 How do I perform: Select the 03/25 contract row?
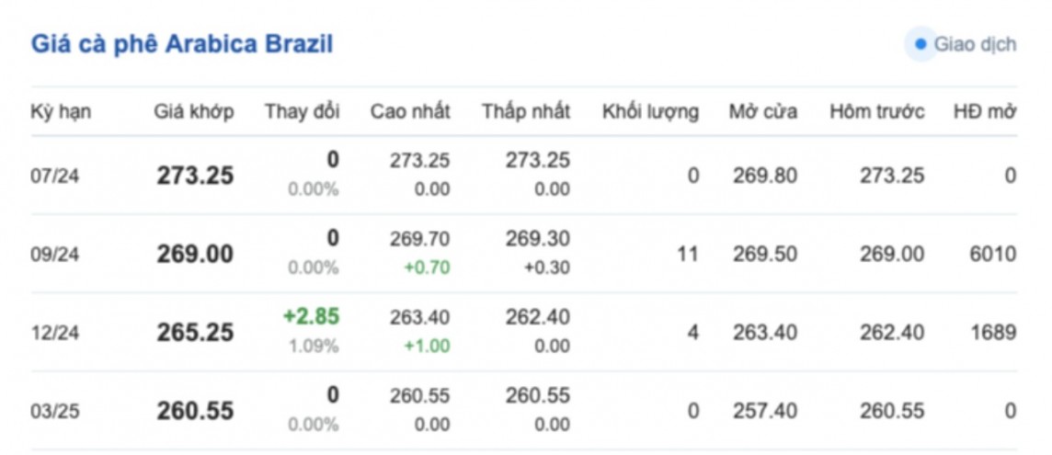[x=55, y=411]
